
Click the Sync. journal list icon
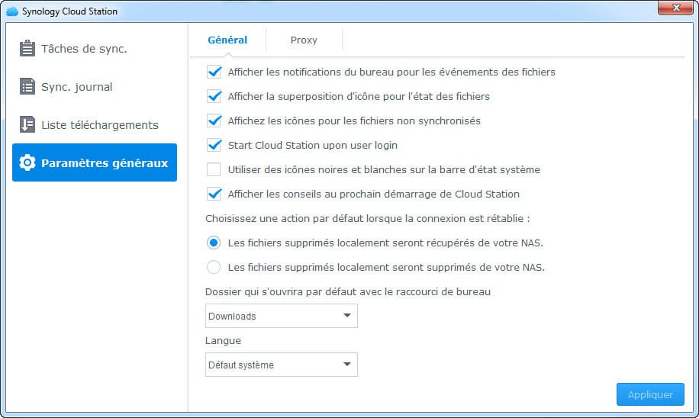27,86
